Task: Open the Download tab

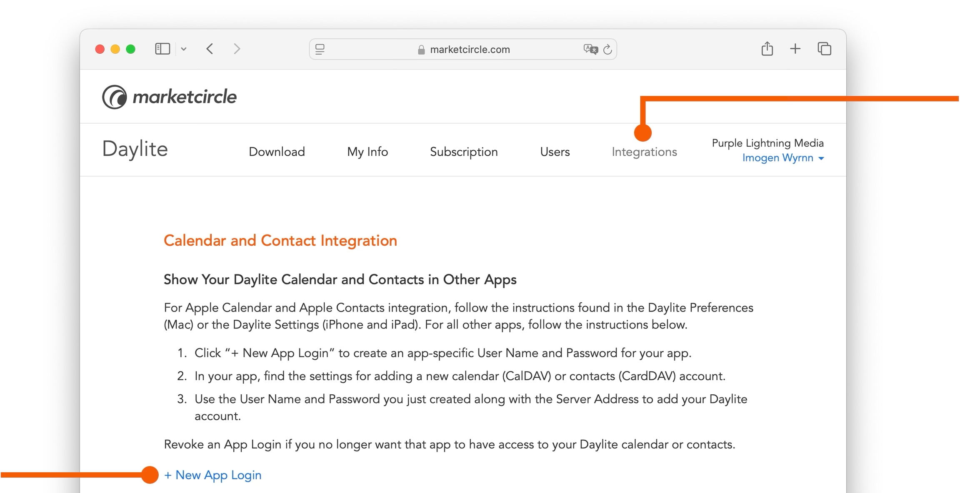Action: pyautogui.click(x=277, y=152)
